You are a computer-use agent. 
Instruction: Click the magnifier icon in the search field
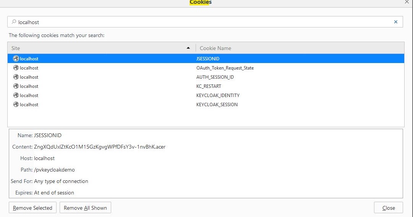(14, 22)
